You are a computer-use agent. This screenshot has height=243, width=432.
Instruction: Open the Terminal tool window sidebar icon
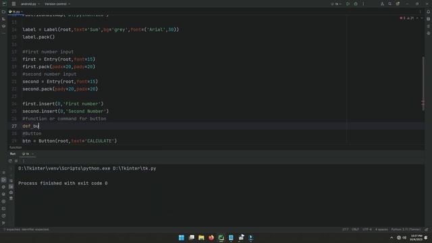click(x=3, y=209)
